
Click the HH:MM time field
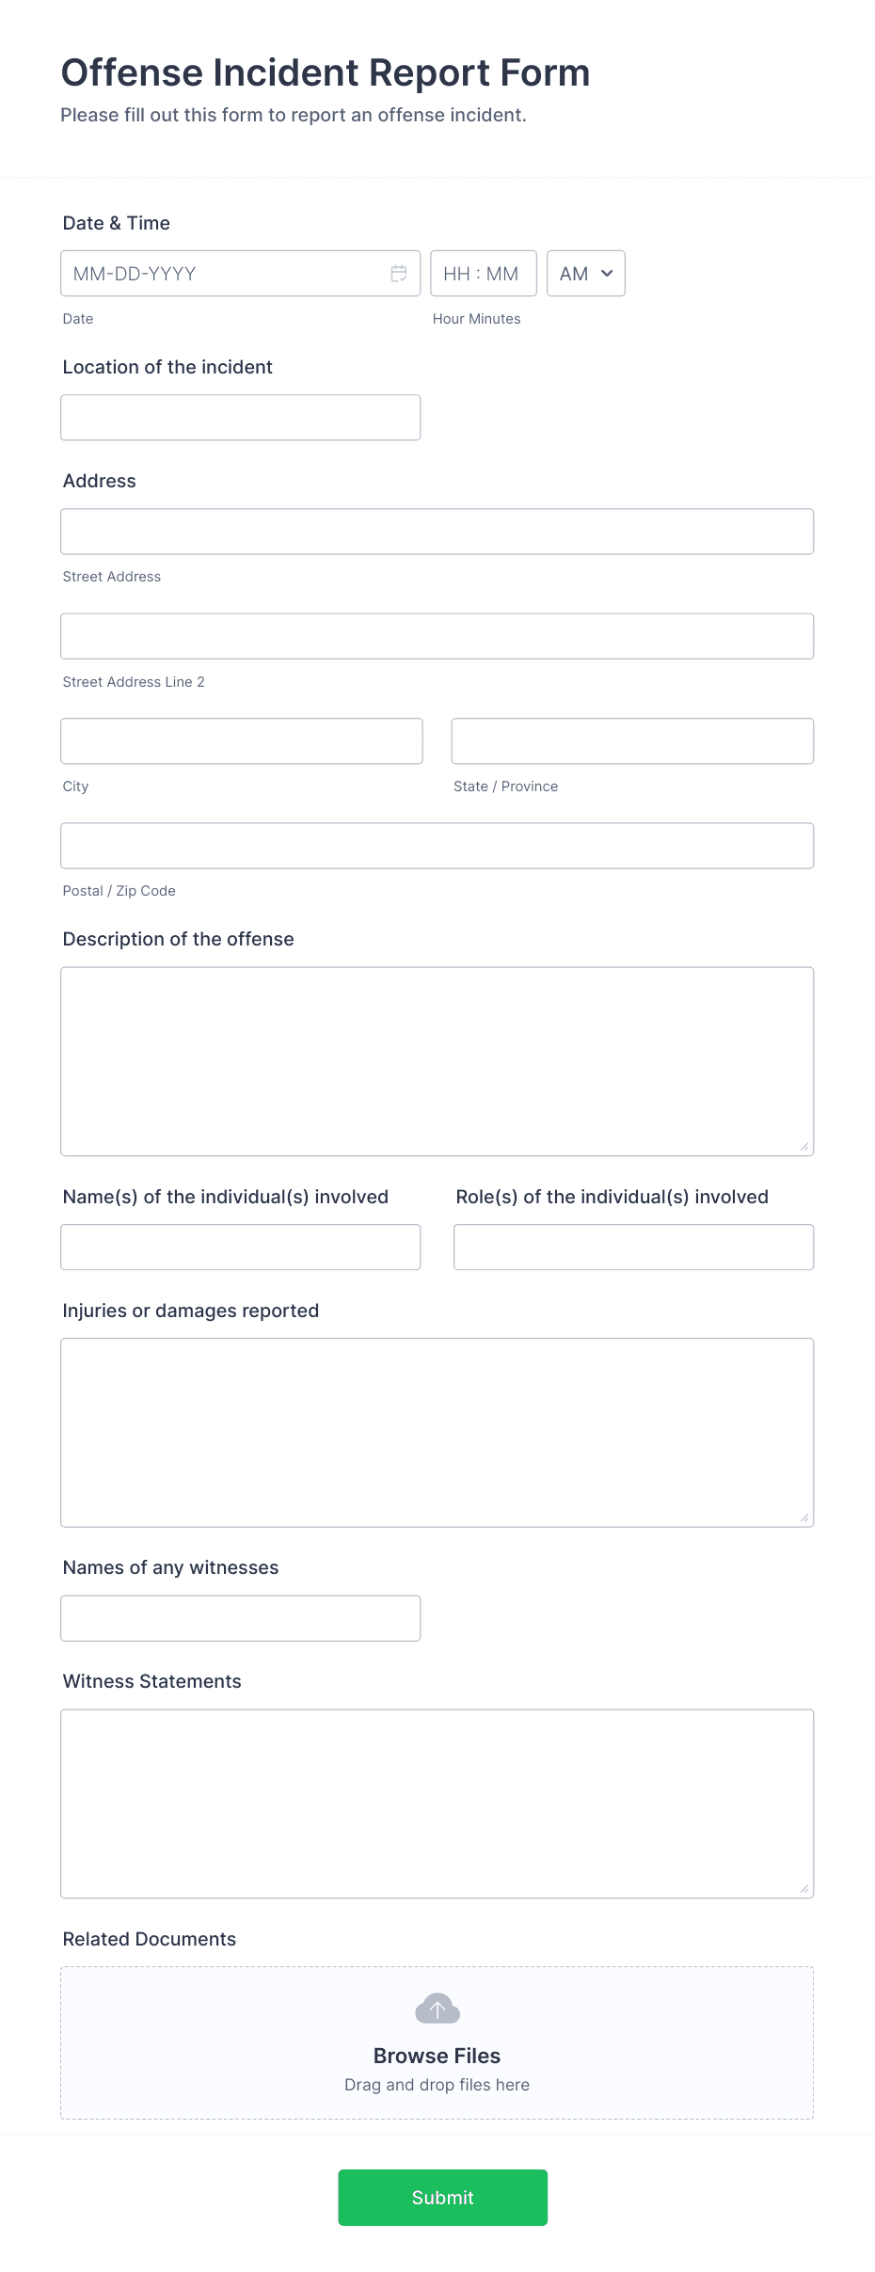click(x=483, y=274)
